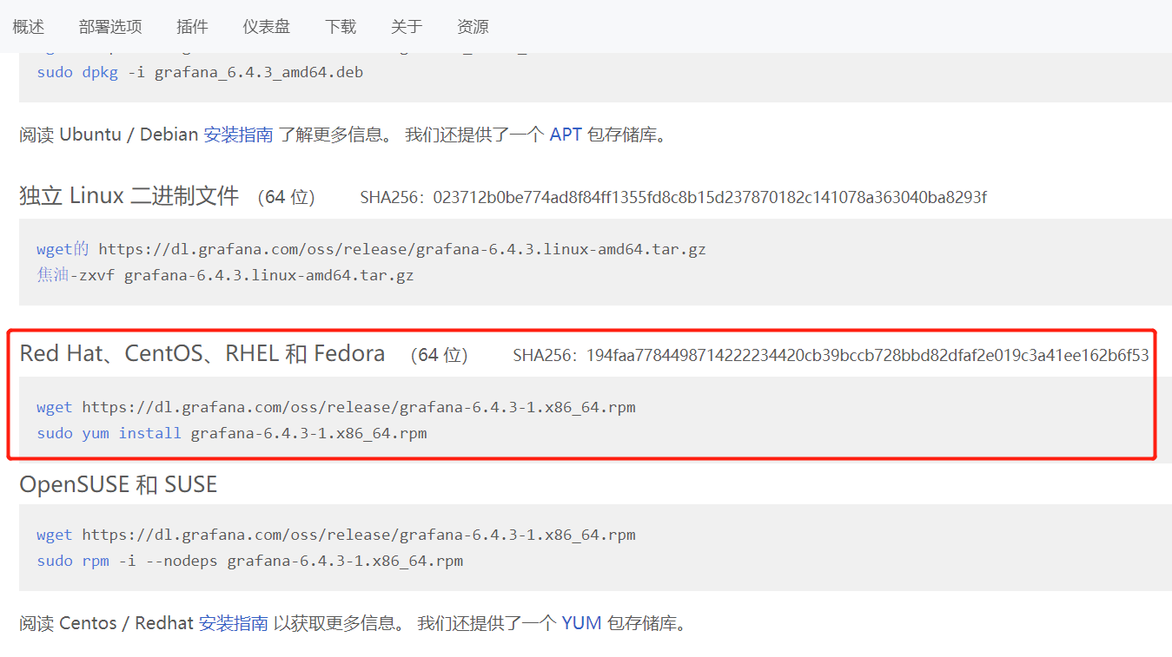Screen dimensions: 1172x657
Task: Click the wget command under OpenSUSE heading
Action: [336, 535]
